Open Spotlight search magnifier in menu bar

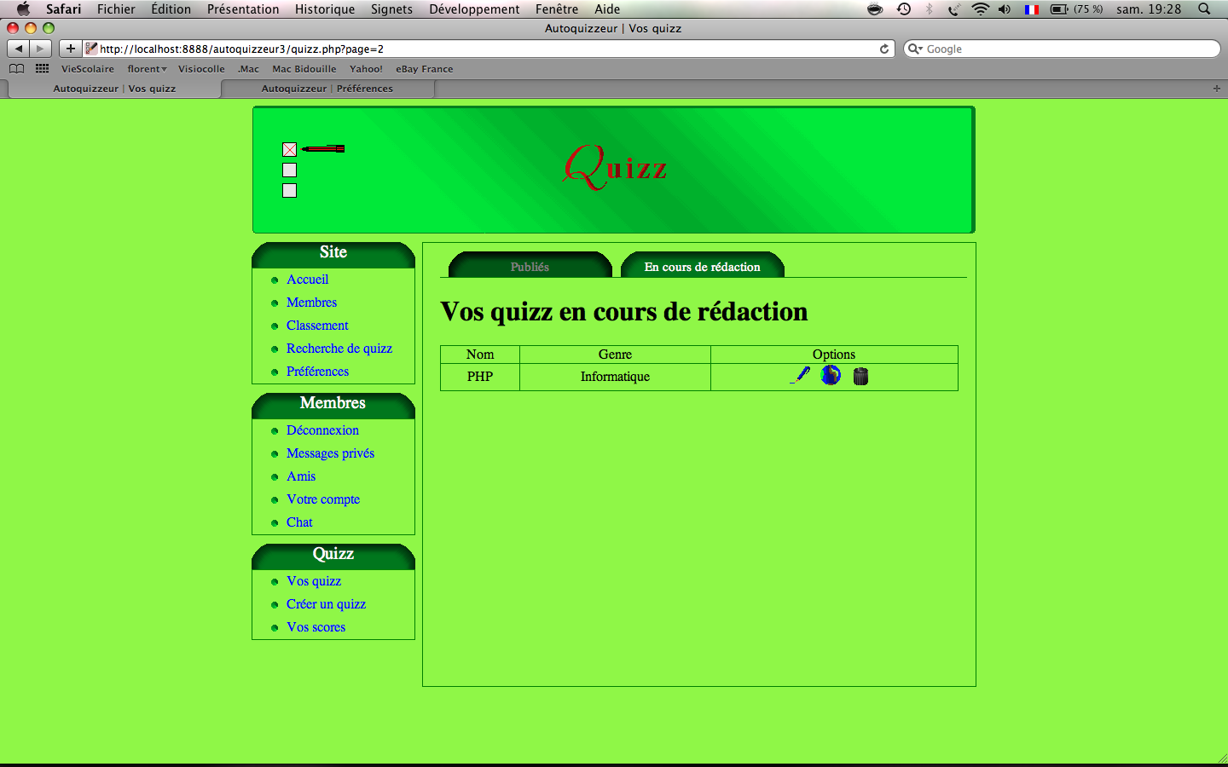point(1204,9)
